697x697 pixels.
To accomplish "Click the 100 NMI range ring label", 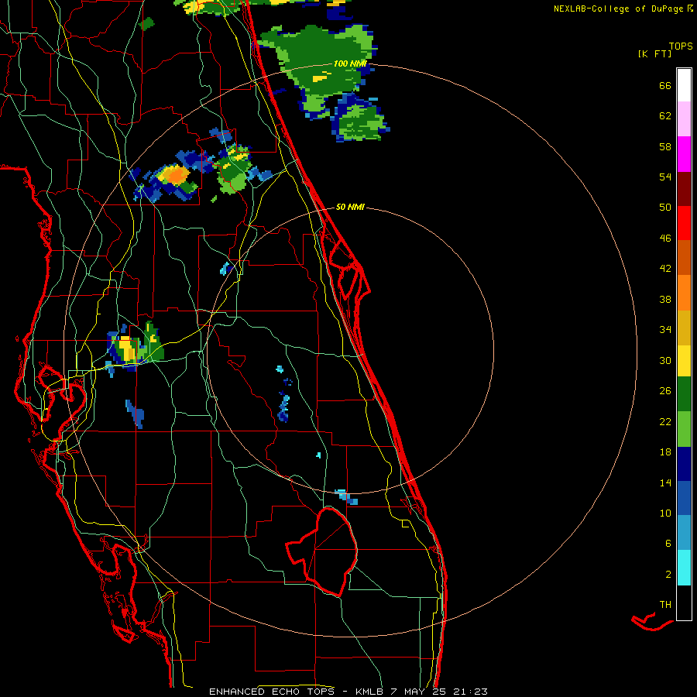I will coord(350,64).
